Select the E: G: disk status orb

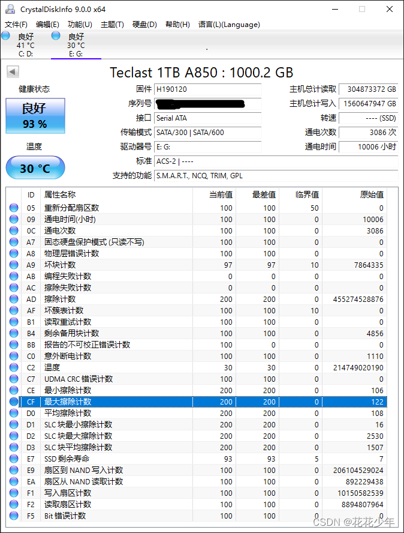56,35
